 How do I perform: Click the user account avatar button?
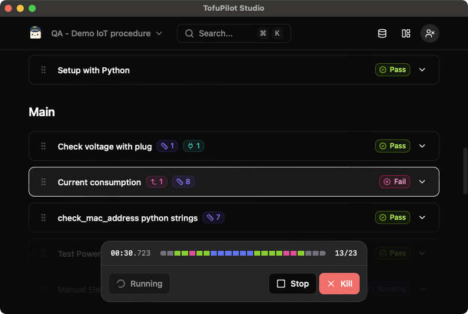pos(429,33)
